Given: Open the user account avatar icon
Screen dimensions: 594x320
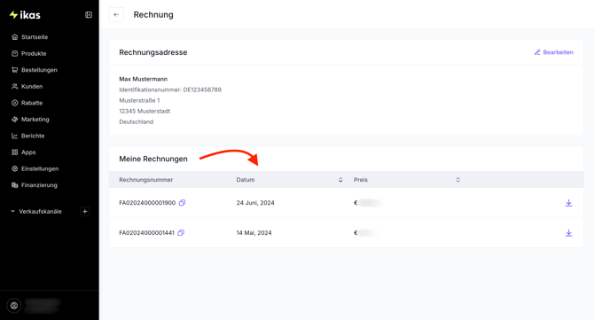Looking at the screenshot, I should 14,305.
